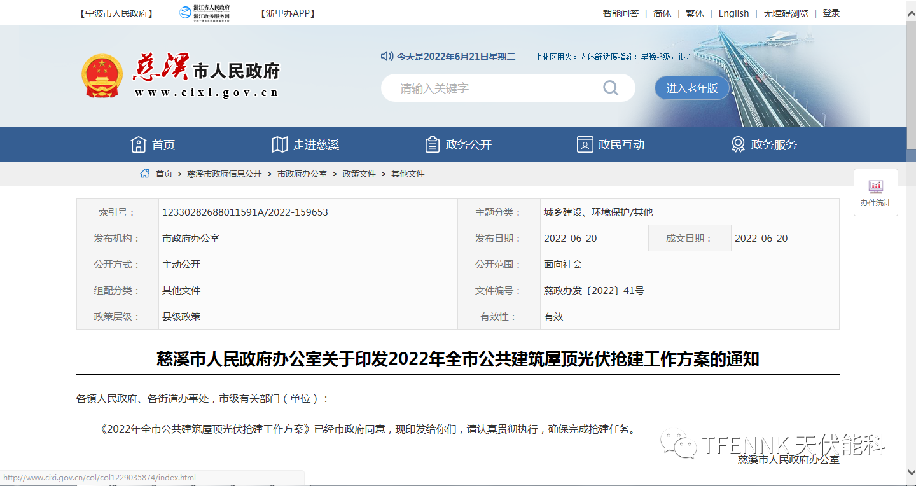Open the 办件统计 statistics widget
Image resolution: width=916 pixels, height=486 pixels.
coord(875,193)
